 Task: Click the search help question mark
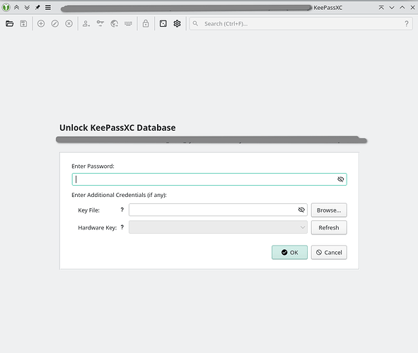click(x=407, y=24)
